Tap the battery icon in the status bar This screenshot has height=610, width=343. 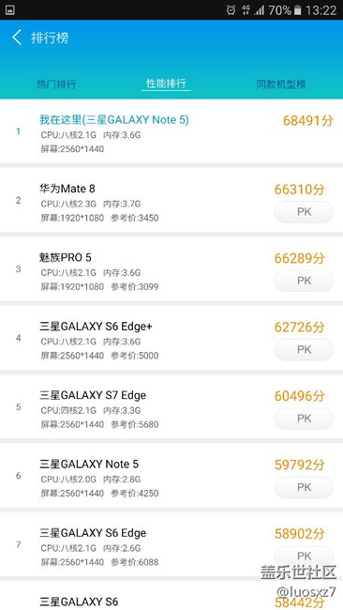298,10
